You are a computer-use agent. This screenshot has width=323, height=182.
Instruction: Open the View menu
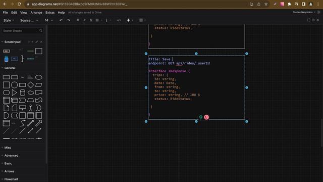24,13
